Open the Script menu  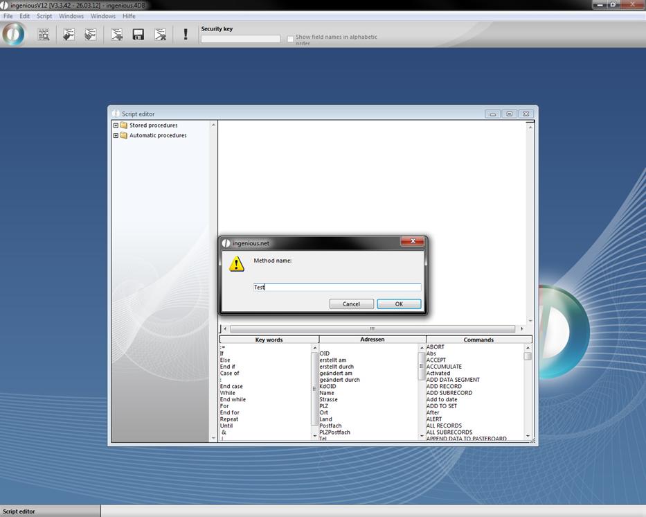[44, 16]
